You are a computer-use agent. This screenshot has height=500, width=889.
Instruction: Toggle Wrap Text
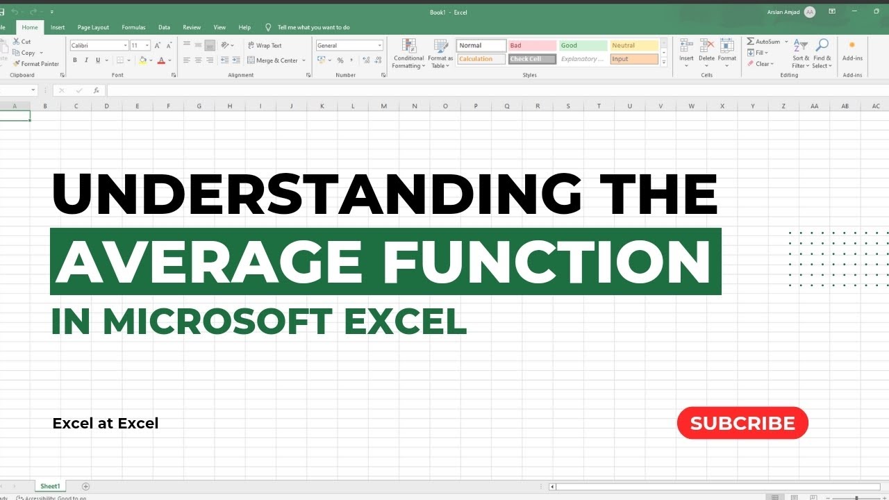point(265,45)
